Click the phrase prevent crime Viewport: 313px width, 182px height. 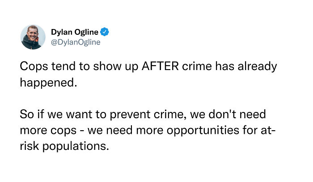point(147,115)
